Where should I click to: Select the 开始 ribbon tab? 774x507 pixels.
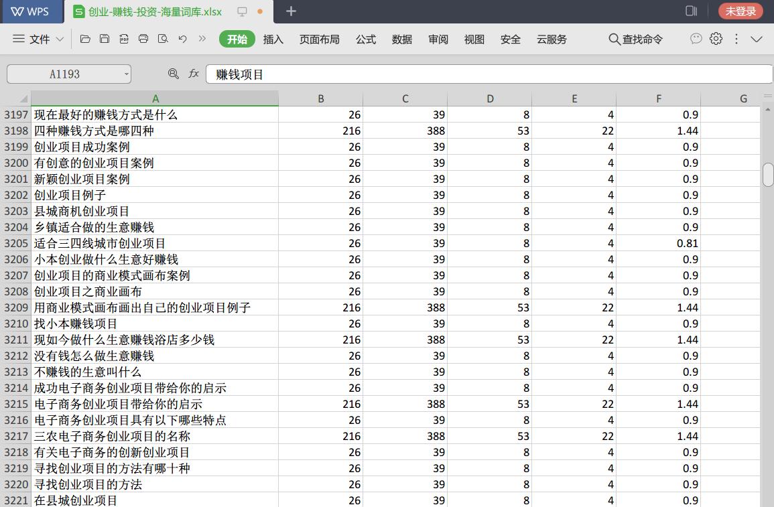[x=237, y=39]
